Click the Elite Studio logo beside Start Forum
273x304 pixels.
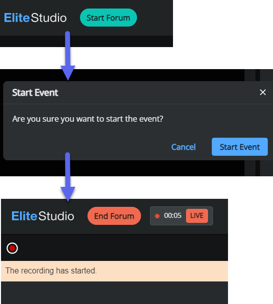[35, 18]
